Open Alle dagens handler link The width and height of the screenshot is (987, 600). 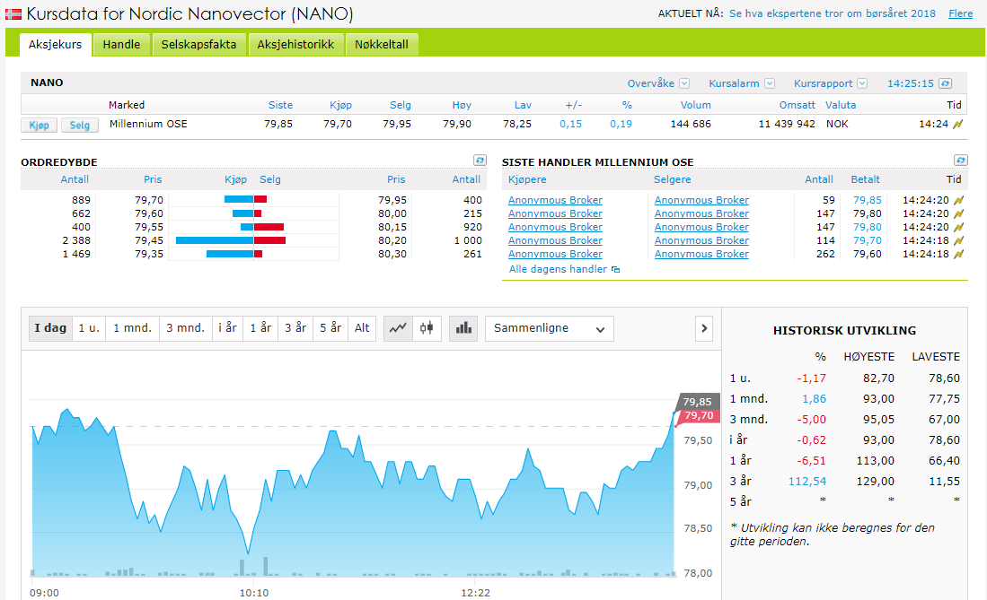559,269
